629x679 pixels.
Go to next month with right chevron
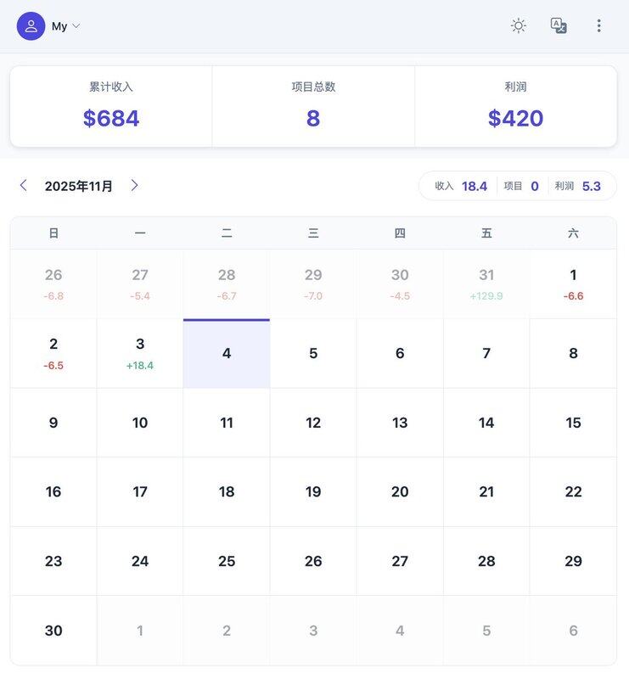[134, 185]
